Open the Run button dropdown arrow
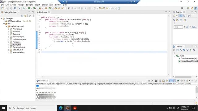This screenshot has width=198, height=111. point(32,8)
